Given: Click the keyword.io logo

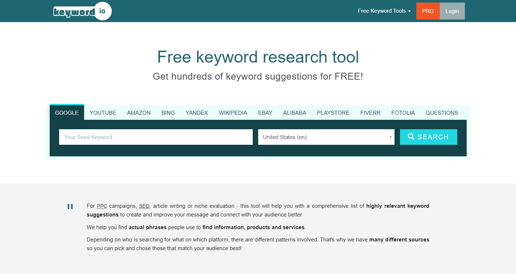Looking at the screenshot, I should [82, 11].
